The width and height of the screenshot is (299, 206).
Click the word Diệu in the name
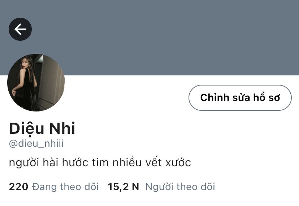[x=26, y=129]
